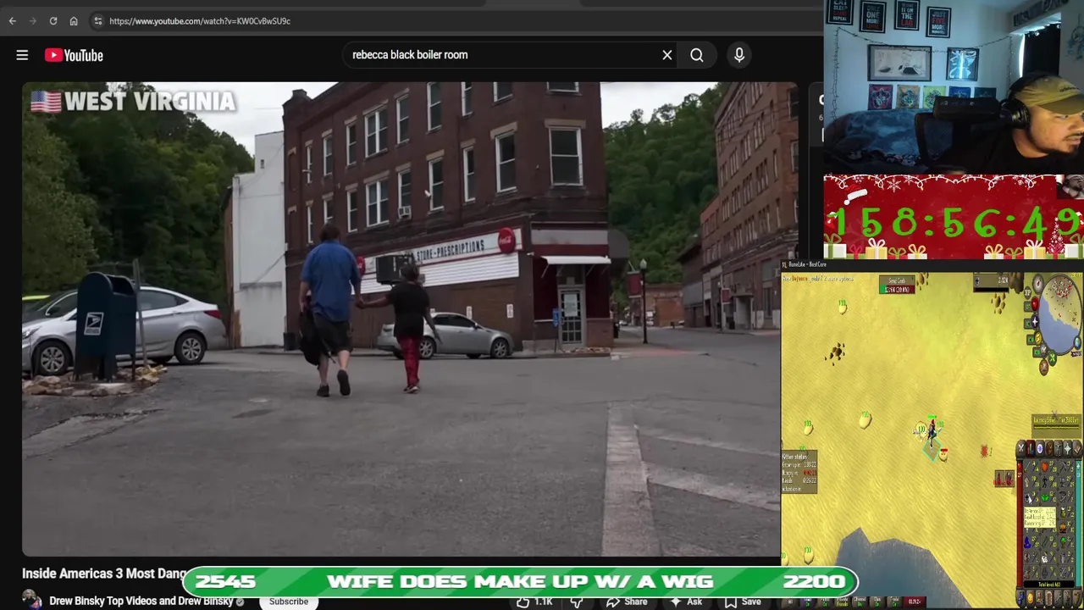
Task: Share the video with the Share button
Action: pos(626,602)
